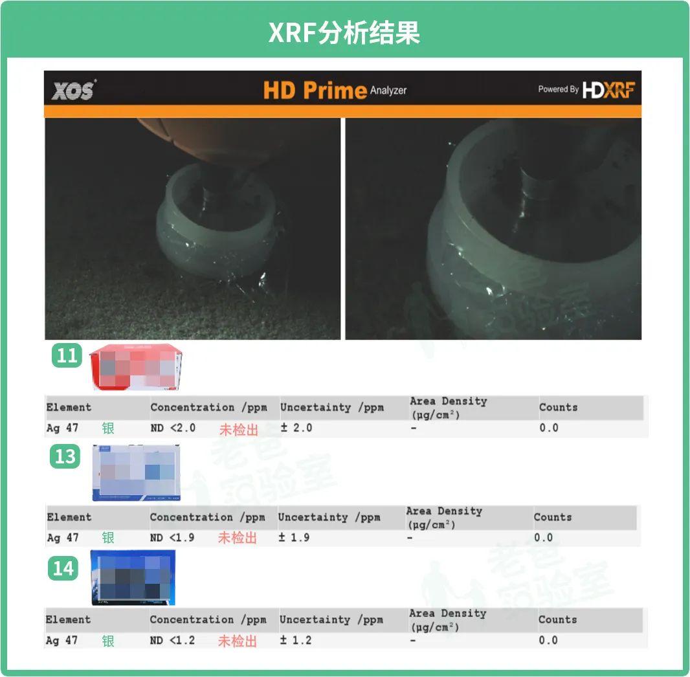Click the XRF分析结果 header title
Viewport: 690px width, 677px height.
point(344,32)
